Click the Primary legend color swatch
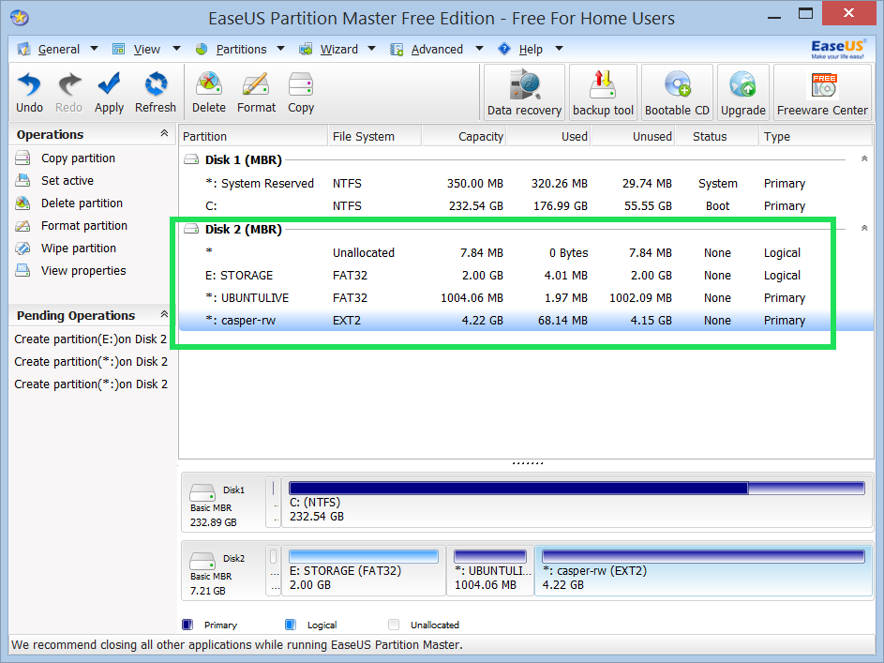The image size is (884, 663). tap(187, 625)
